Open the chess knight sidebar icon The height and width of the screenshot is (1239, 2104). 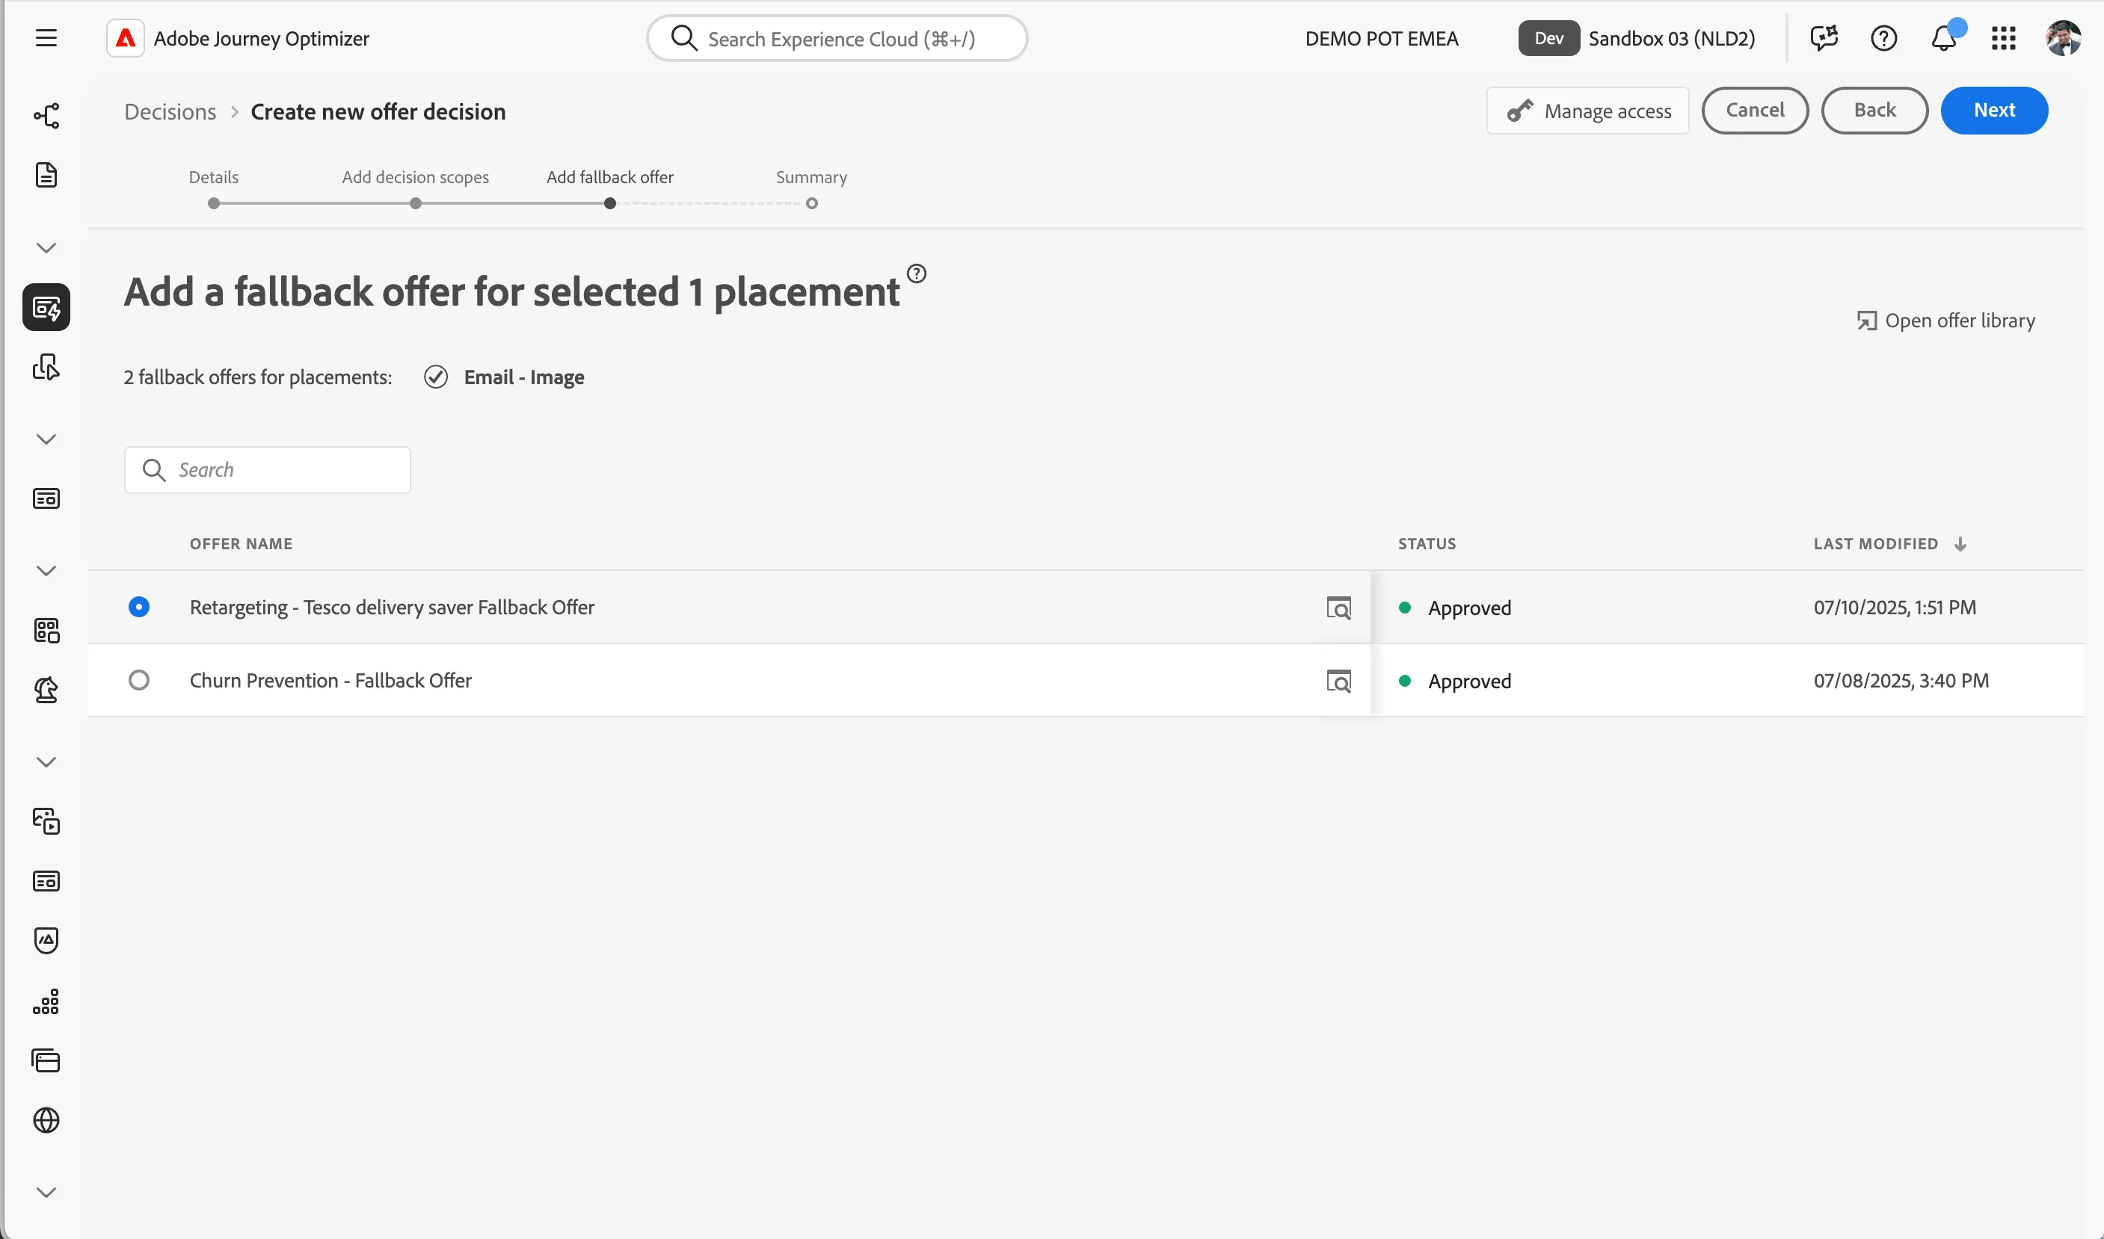pyautogui.click(x=46, y=690)
